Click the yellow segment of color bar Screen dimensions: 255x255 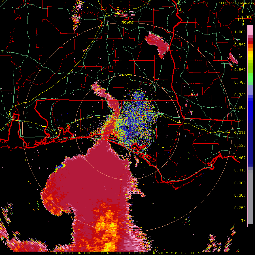point(250,56)
